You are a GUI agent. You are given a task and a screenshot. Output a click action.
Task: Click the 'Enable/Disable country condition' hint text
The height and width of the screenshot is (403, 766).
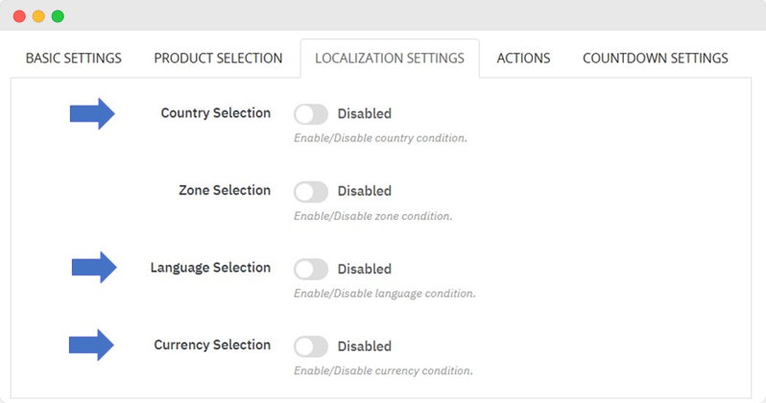tap(380, 138)
